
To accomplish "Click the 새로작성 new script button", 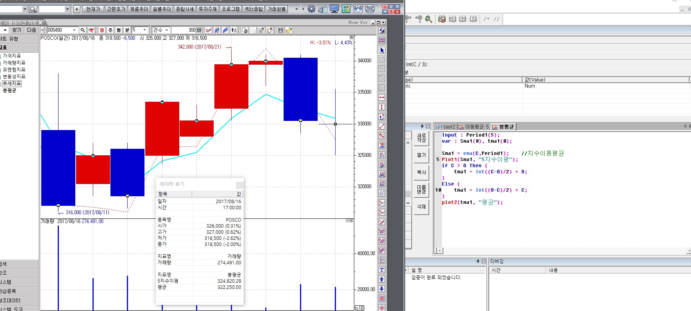I will (421, 138).
